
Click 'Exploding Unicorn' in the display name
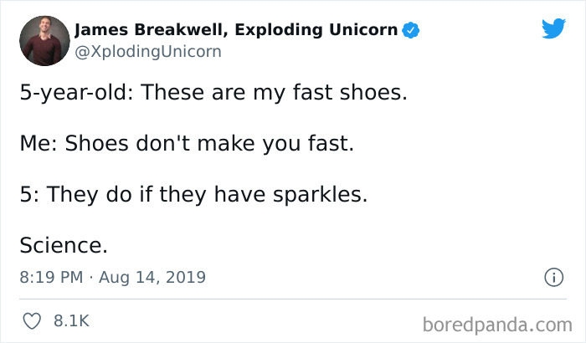pos(324,31)
